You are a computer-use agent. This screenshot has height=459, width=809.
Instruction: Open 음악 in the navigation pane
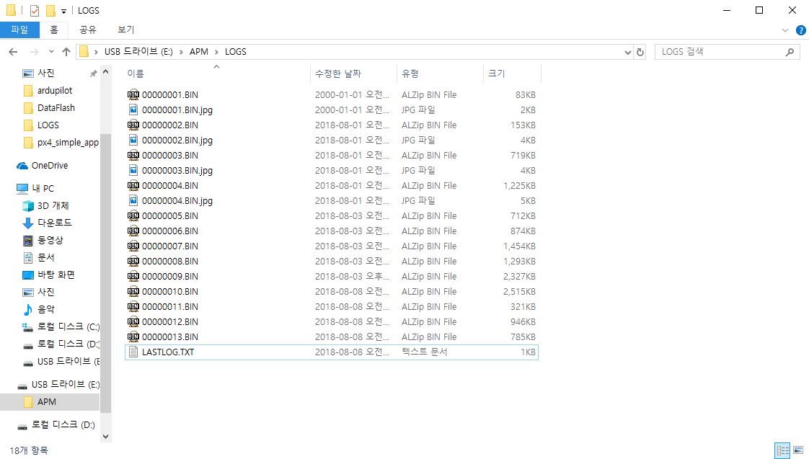coord(46,309)
